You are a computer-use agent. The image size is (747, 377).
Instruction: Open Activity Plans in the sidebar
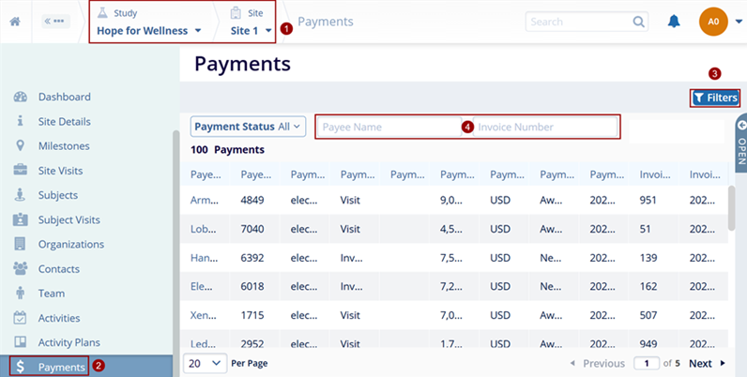(x=69, y=342)
